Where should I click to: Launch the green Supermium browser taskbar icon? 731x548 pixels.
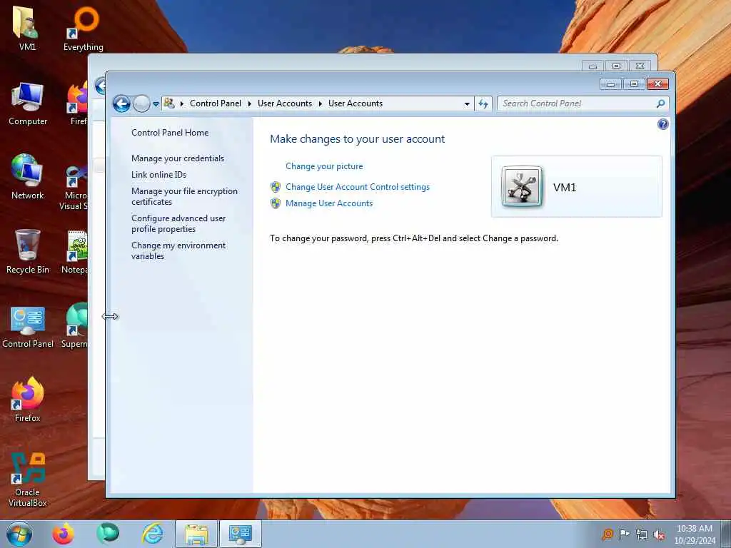[x=108, y=534]
